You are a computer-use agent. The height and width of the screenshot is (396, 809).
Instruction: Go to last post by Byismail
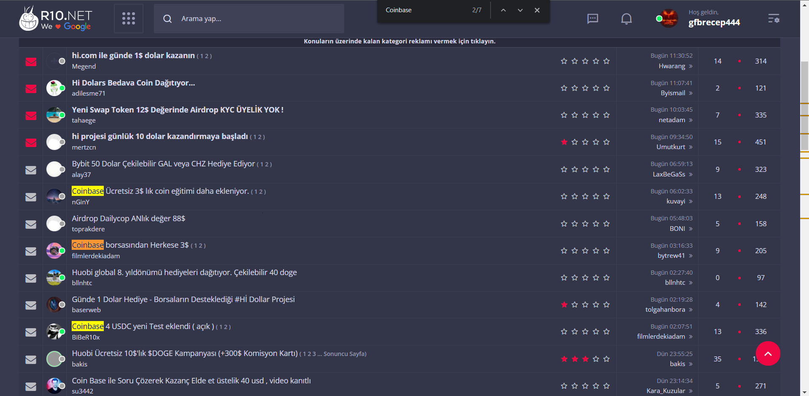pos(690,93)
